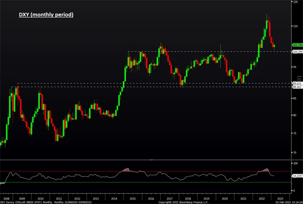Viewport: 303px width, 204px height.
Task: Select the 89.624 support level label
Action: [x=297, y=83]
